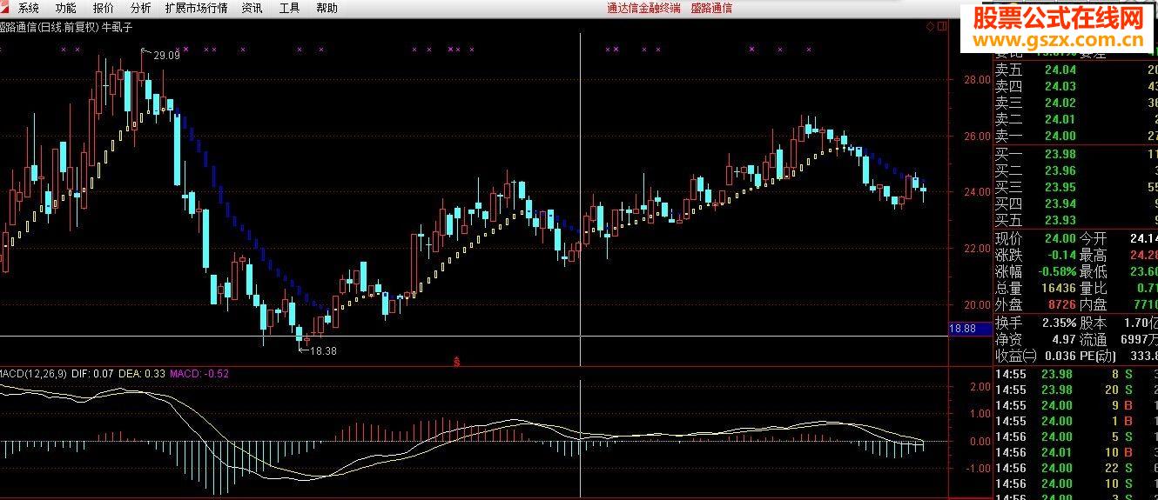
Task: Click the 买五 bid price 23.93
Action: (1060, 220)
